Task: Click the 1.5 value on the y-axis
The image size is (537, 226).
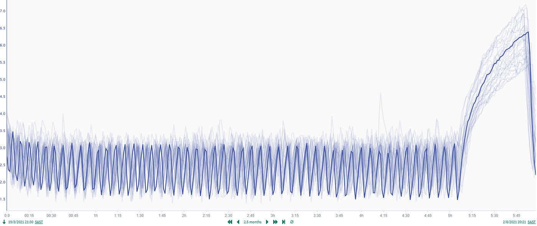Action: pyautogui.click(x=3, y=199)
